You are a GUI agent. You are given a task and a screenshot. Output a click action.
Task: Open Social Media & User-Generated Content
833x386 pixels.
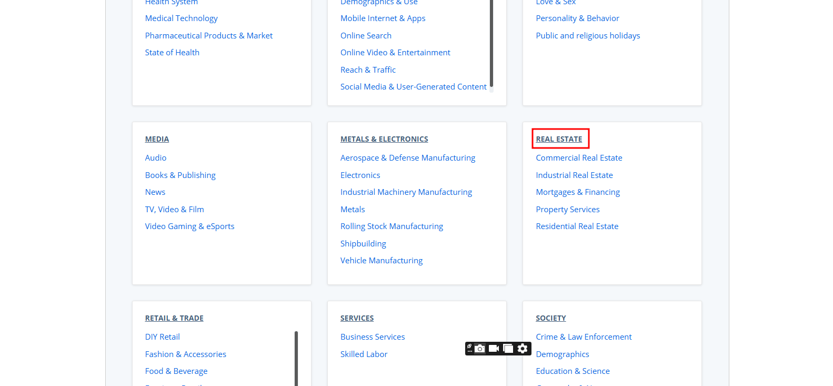(x=413, y=87)
